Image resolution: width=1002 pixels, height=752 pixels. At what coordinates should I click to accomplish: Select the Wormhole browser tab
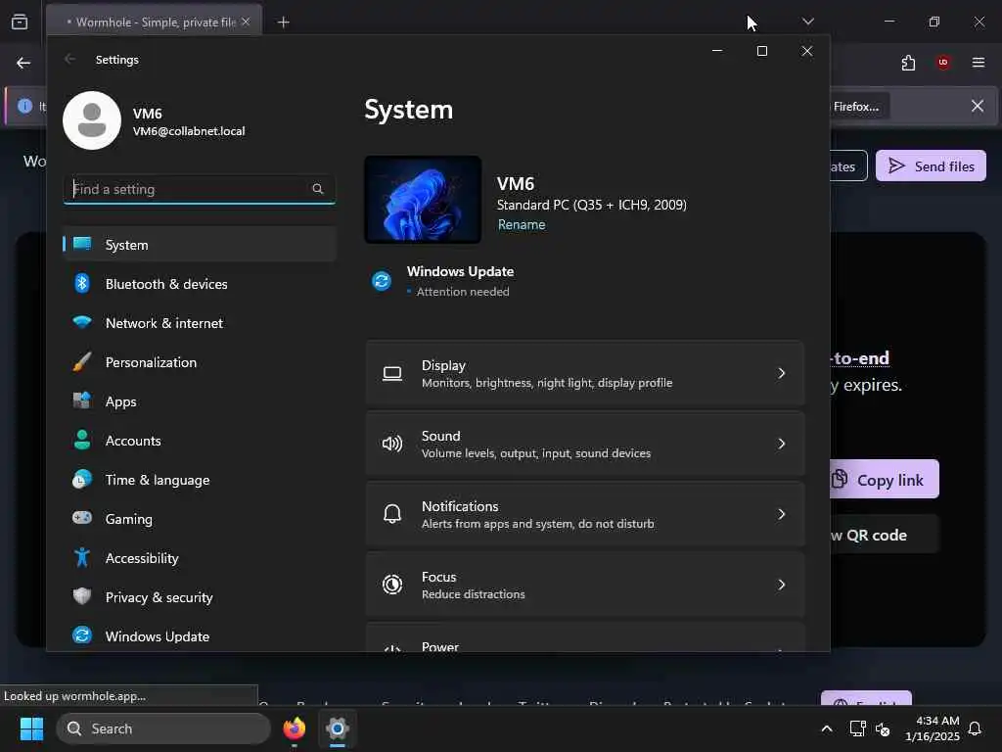coord(154,22)
